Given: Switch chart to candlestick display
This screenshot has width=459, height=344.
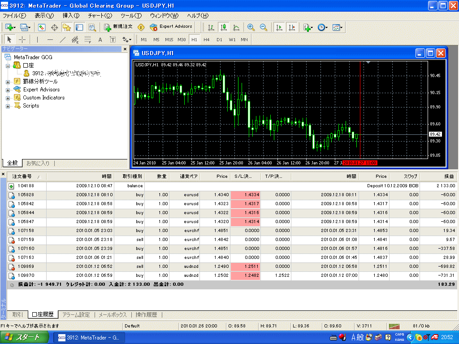Looking at the screenshot, I should click(x=223, y=27).
